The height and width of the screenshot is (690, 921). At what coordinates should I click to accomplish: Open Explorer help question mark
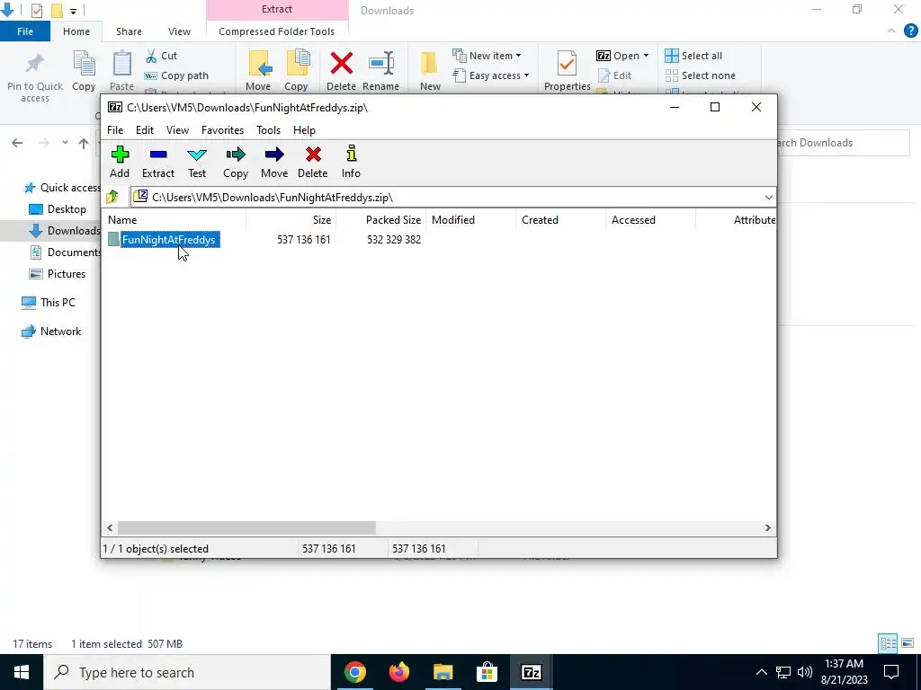[x=910, y=31]
